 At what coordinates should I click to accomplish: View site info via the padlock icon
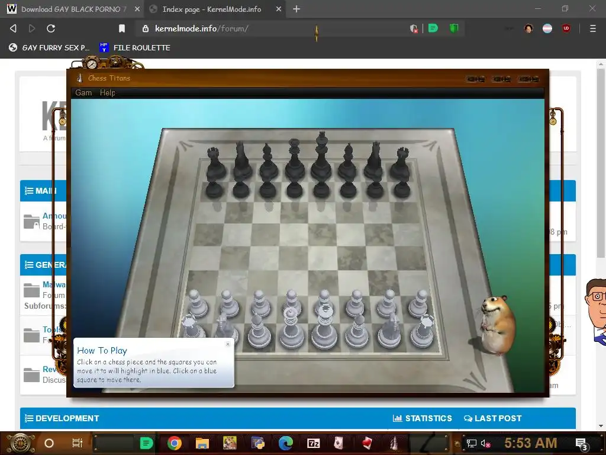pos(146,28)
